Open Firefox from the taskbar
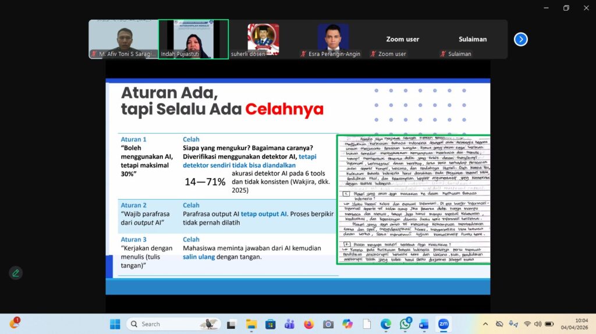Image resolution: width=596 pixels, height=334 pixels. coord(308,324)
